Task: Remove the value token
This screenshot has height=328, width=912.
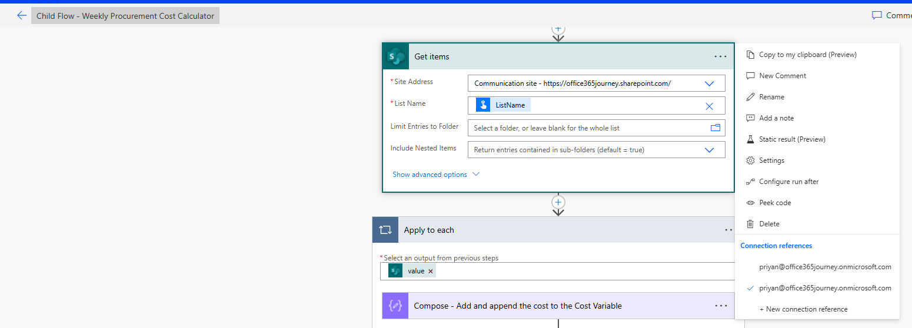Action: tap(431, 271)
